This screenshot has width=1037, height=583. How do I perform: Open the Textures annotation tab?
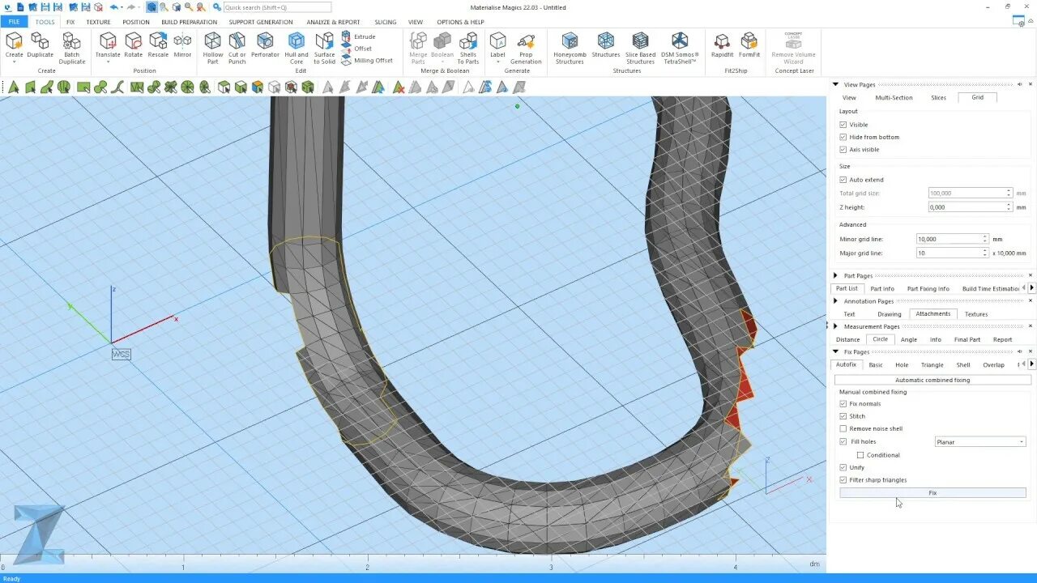[x=976, y=314]
